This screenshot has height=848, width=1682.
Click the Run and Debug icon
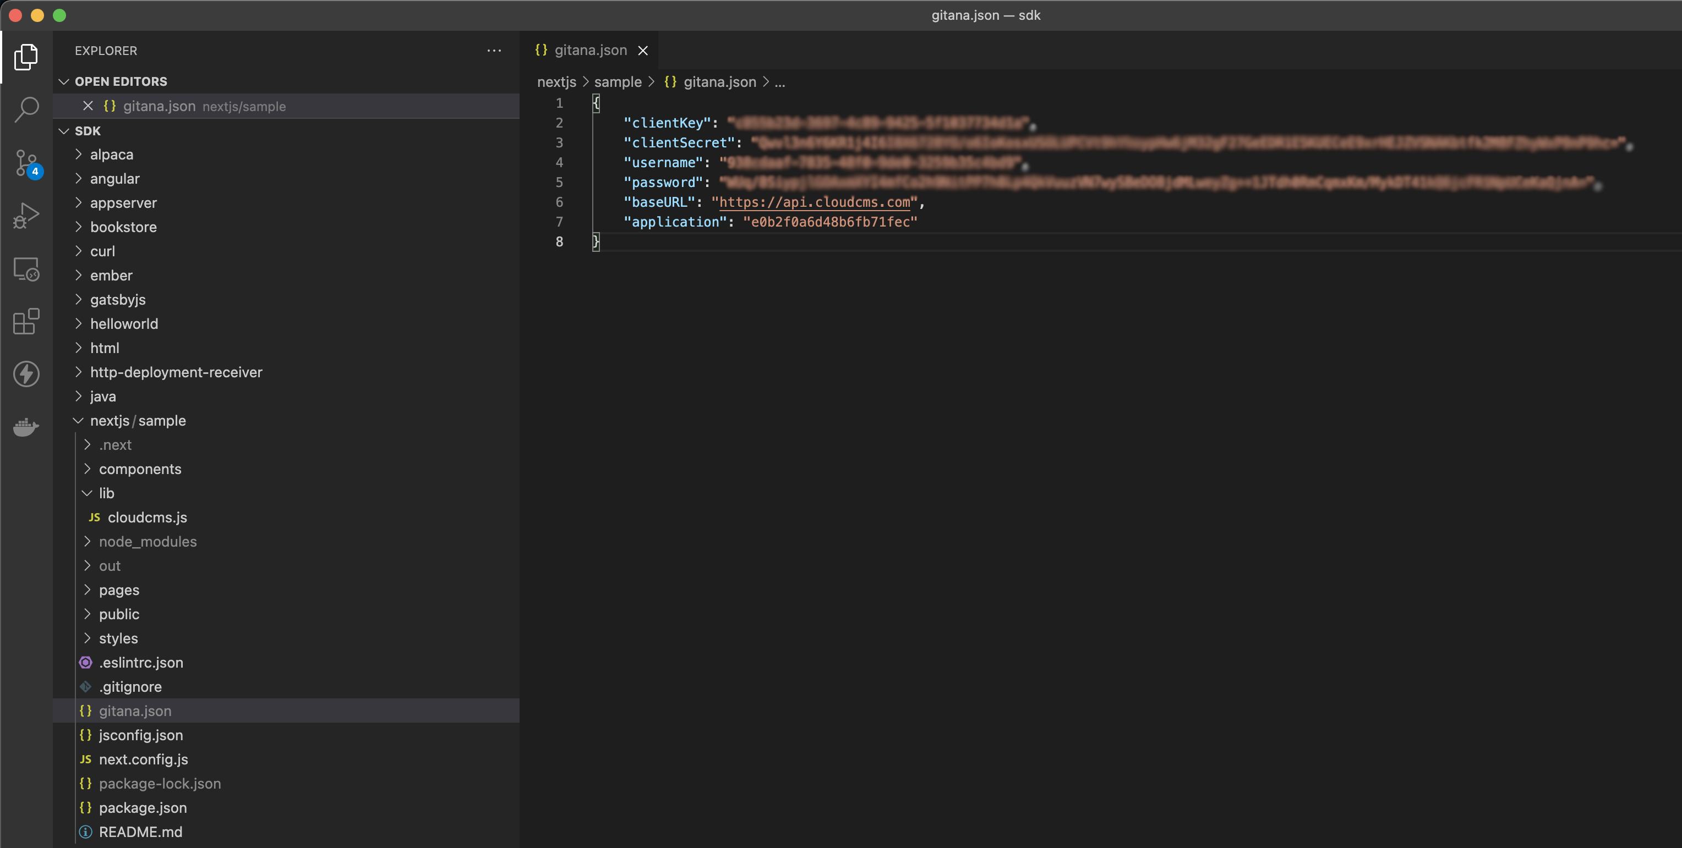coord(26,214)
